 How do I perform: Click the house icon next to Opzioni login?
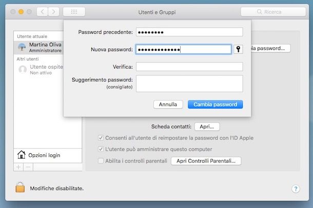click(22, 155)
